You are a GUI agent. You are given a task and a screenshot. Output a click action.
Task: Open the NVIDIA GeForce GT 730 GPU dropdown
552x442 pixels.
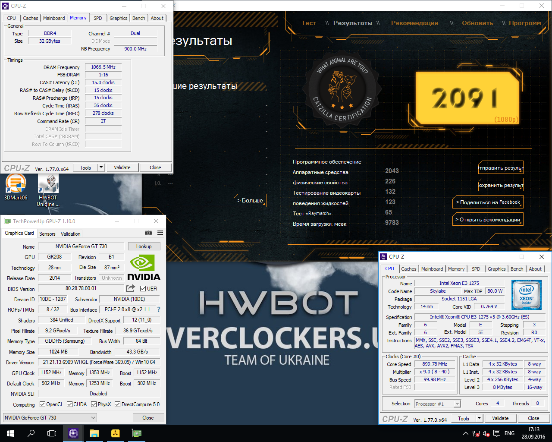click(x=50, y=418)
